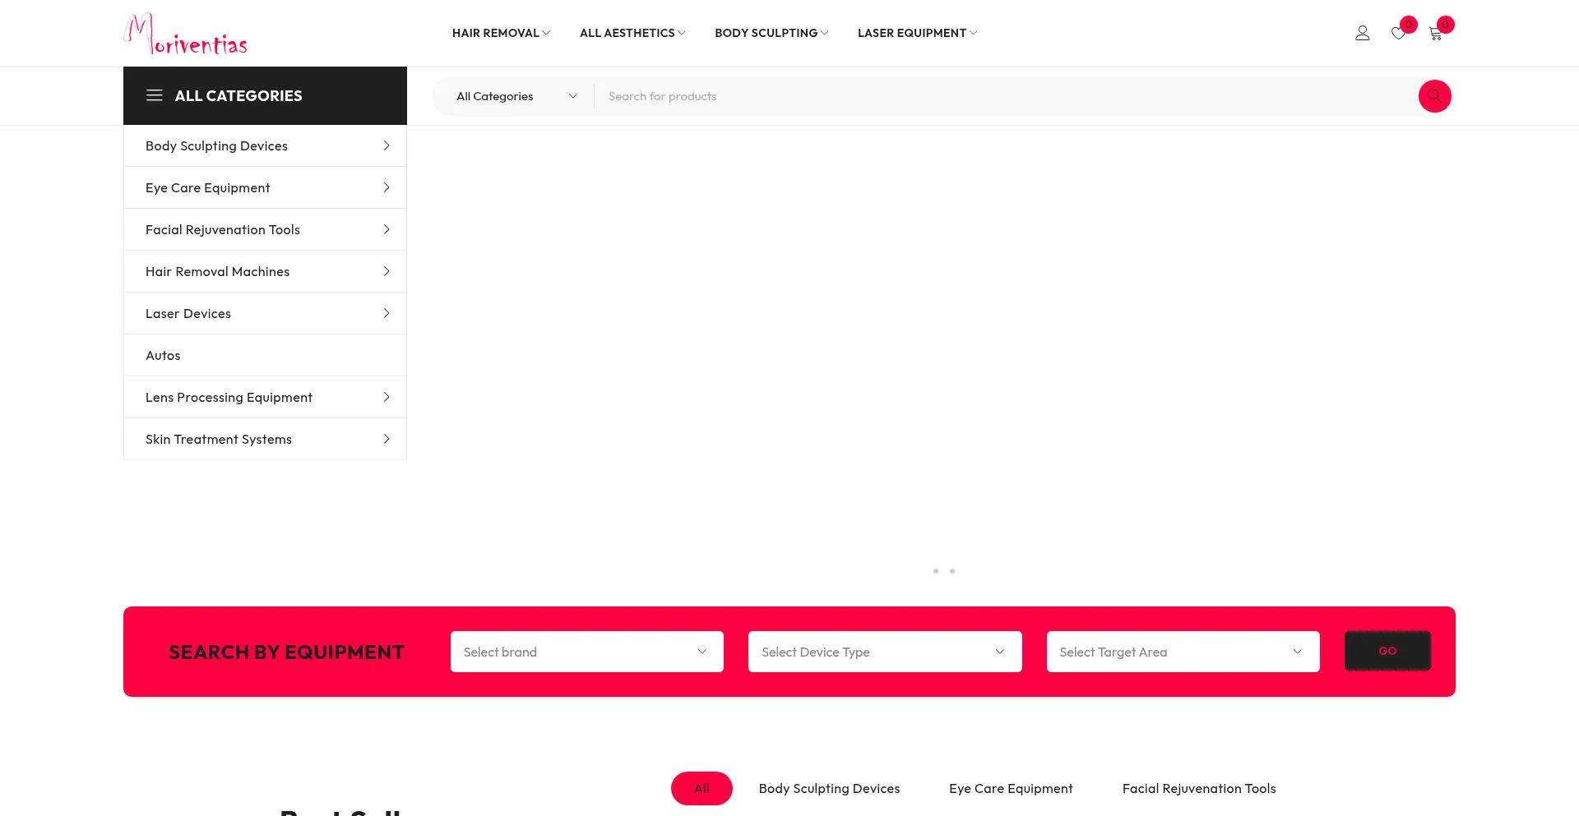The height and width of the screenshot is (816, 1579).
Task: Open the Select Target Area dropdown
Action: click(1182, 652)
